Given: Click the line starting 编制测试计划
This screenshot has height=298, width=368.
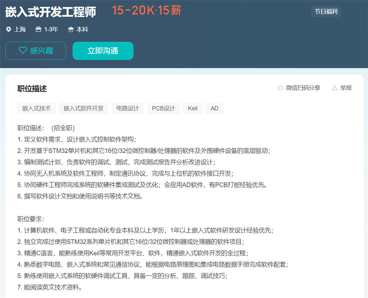Looking at the screenshot, I should pos(116,162).
